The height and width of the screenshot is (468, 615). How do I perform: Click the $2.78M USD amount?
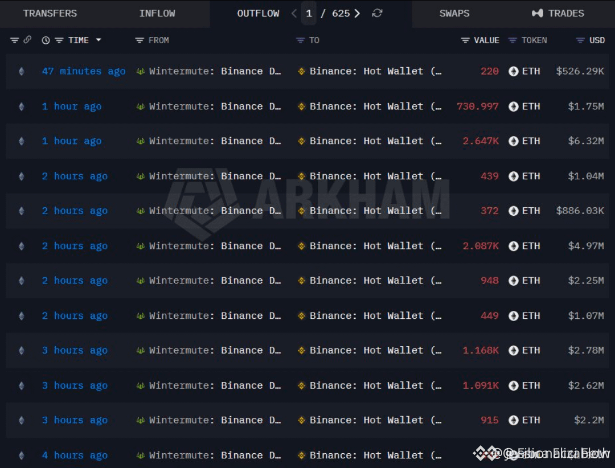(586, 350)
